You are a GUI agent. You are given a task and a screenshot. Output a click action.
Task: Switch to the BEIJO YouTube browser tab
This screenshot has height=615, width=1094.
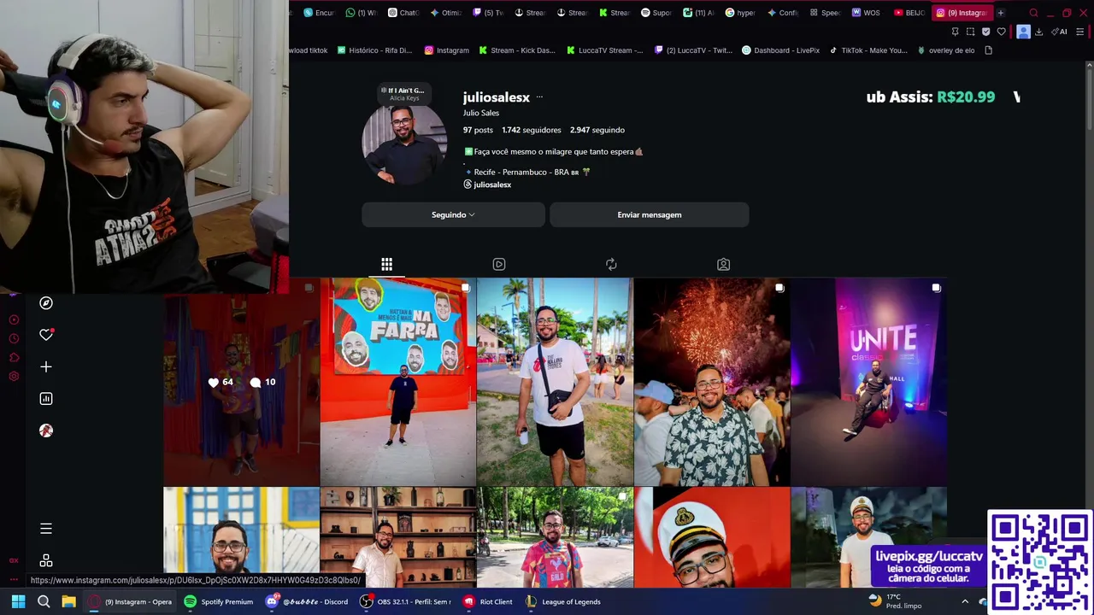point(909,13)
